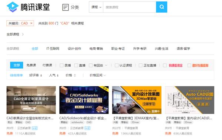The height and width of the screenshot is (140, 222).
Task: Toggle the 价格 sort arrows
Action: click(75, 76)
